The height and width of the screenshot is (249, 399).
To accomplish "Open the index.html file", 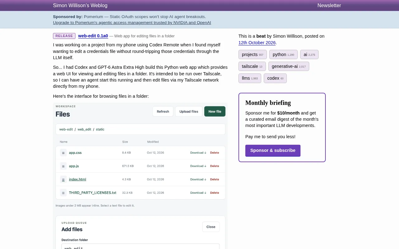I will pos(78,180).
